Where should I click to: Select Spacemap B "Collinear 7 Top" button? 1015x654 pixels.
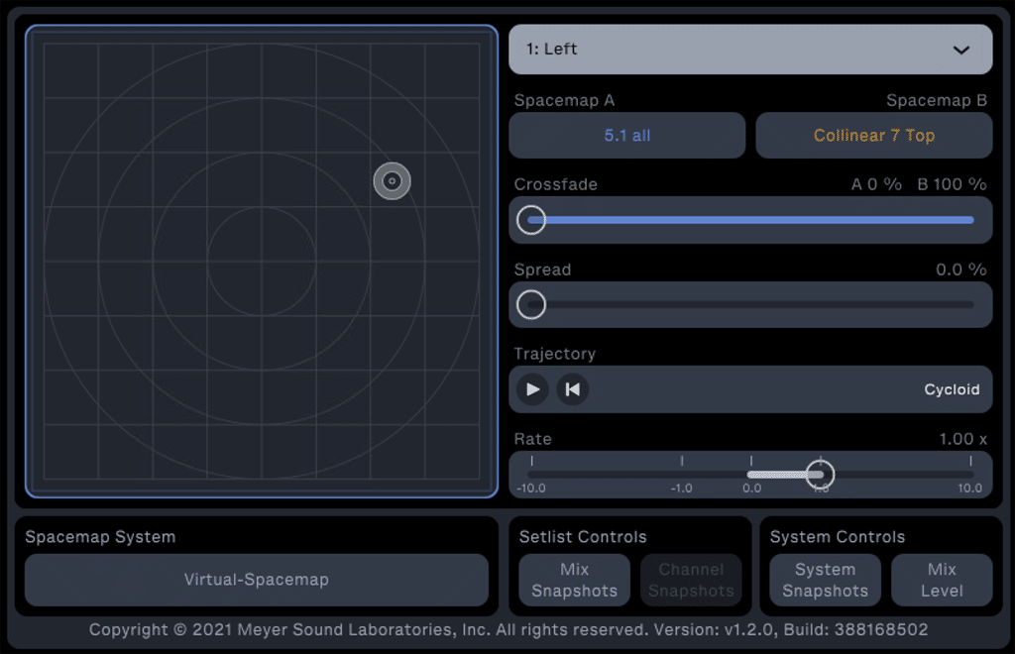click(x=873, y=136)
